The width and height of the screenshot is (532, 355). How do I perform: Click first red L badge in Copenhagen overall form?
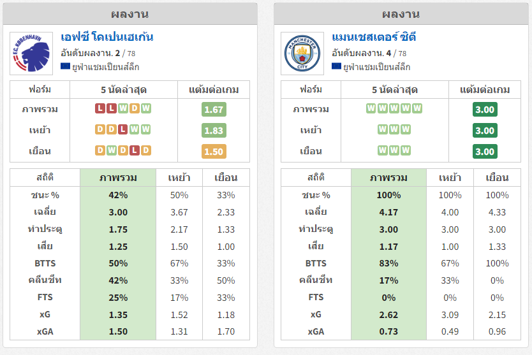coord(100,108)
